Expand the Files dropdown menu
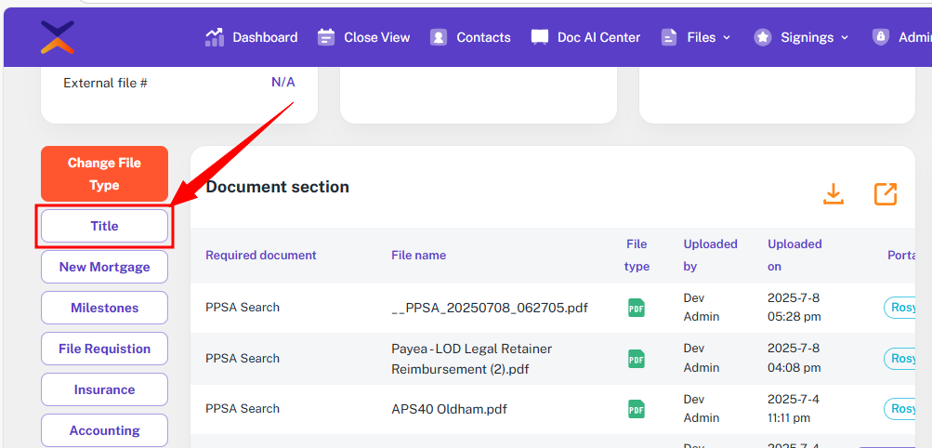This screenshot has height=448, width=932. point(696,37)
